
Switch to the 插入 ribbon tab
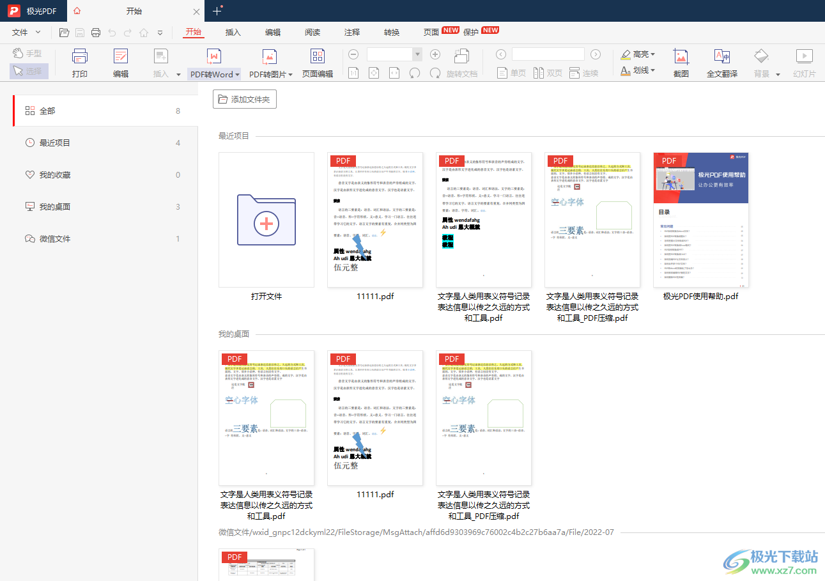tap(233, 32)
